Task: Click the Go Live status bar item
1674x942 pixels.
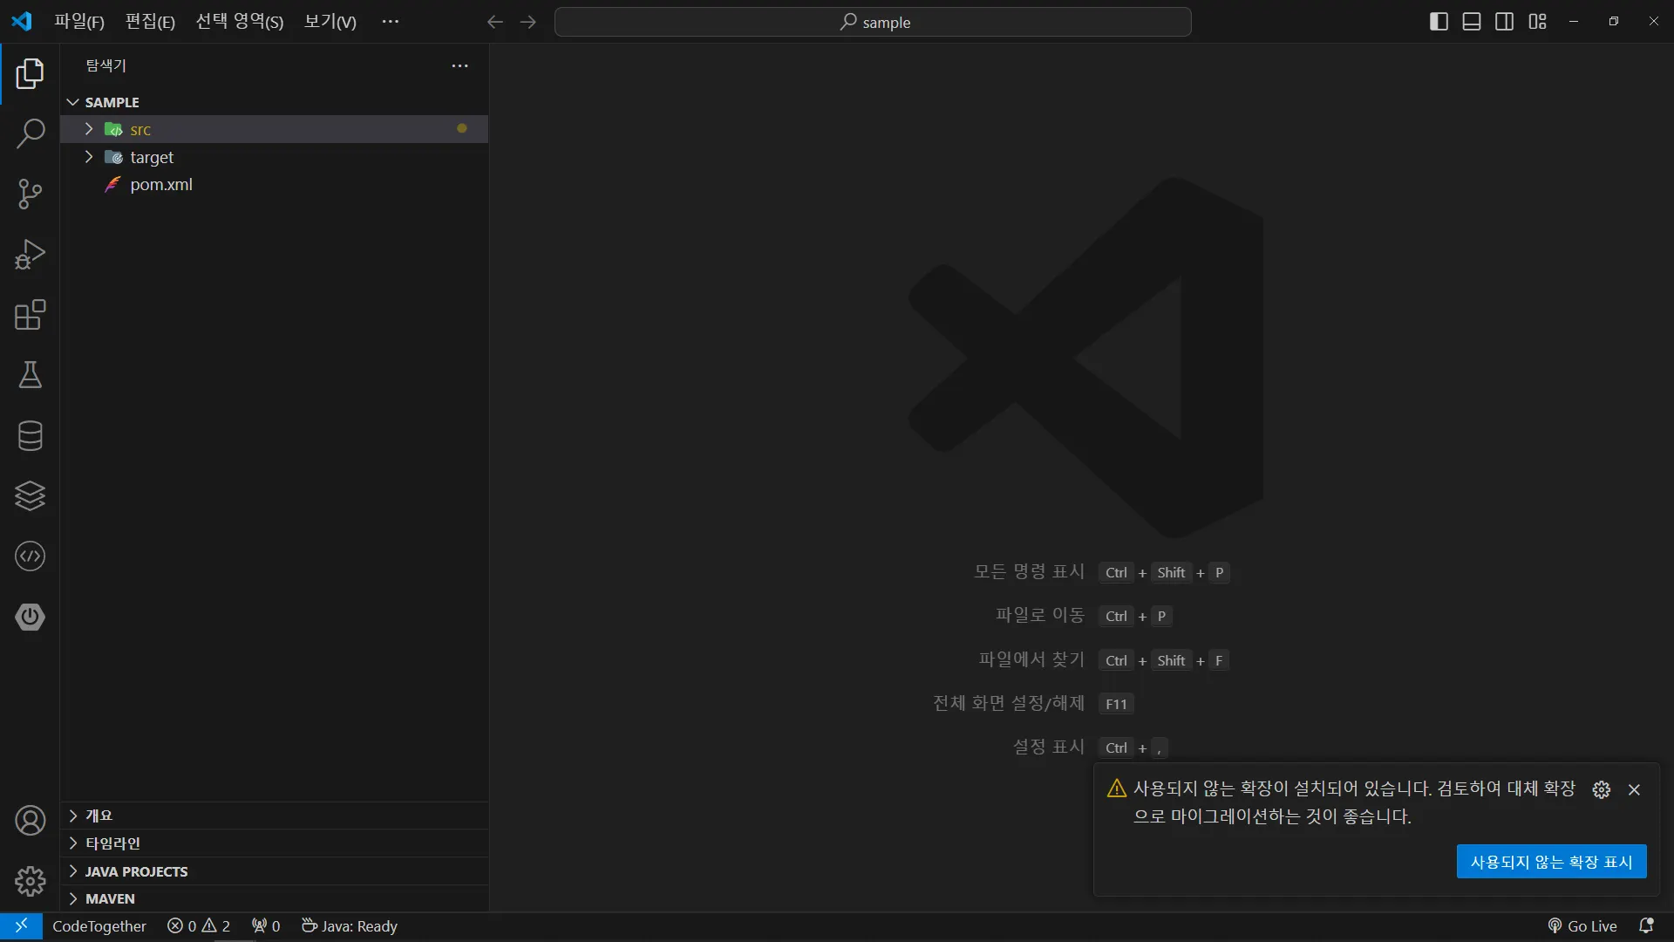Action: pyautogui.click(x=1582, y=926)
